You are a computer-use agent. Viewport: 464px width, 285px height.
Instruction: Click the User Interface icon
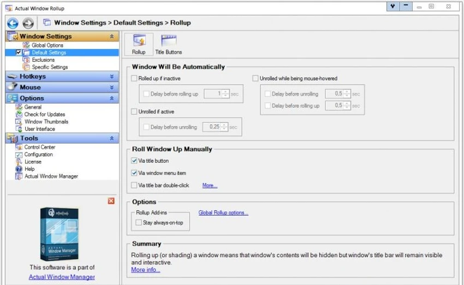(19, 129)
